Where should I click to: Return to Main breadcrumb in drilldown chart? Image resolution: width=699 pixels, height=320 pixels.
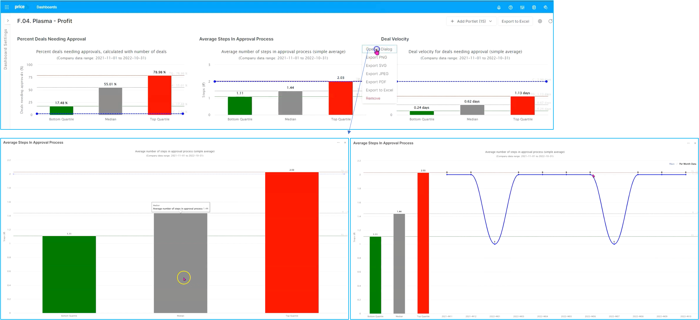(x=672, y=164)
